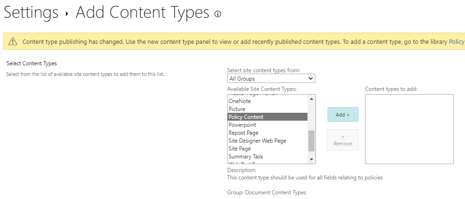This screenshot has width=465, height=199.
Task: Select the Picture content type
Action: click(237, 109)
